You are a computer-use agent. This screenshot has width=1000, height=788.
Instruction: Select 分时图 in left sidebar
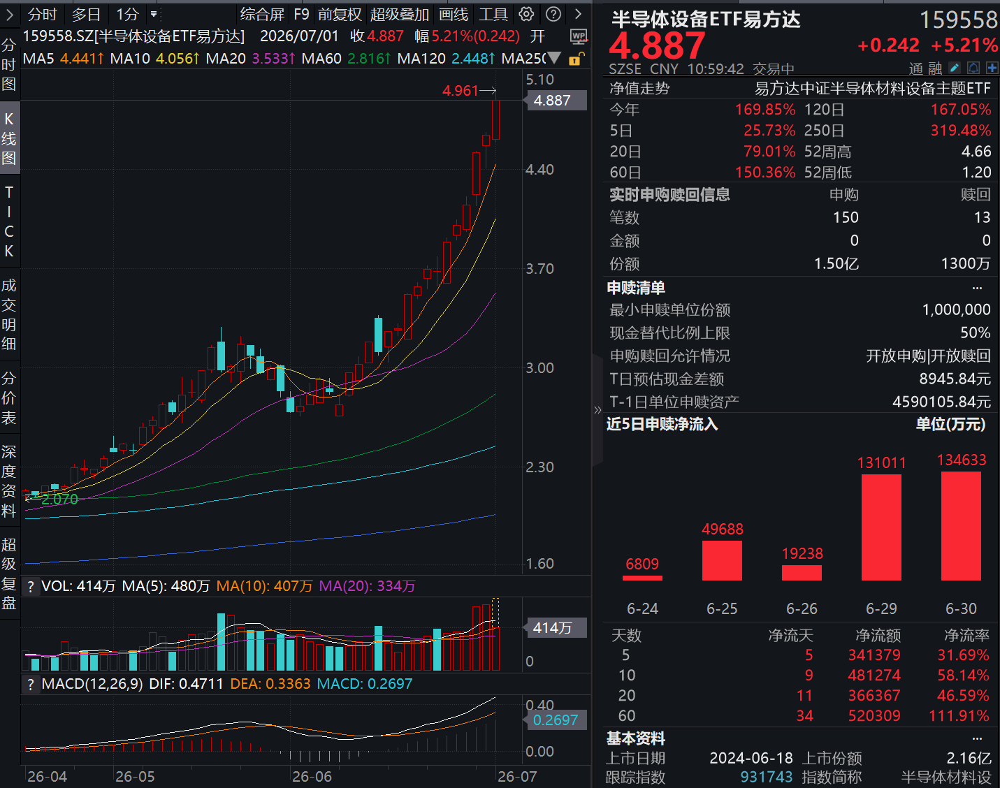(x=9, y=65)
